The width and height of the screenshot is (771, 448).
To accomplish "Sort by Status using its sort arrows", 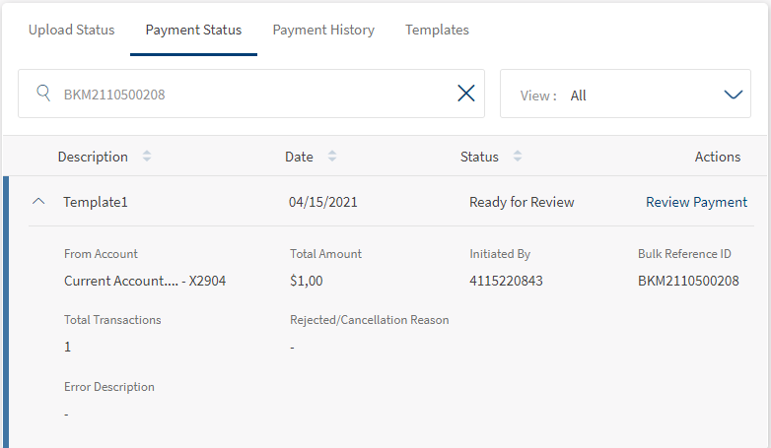I will (518, 157).
